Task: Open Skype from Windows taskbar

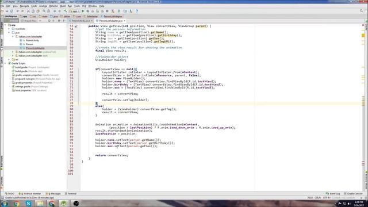Action: [28, 203]
